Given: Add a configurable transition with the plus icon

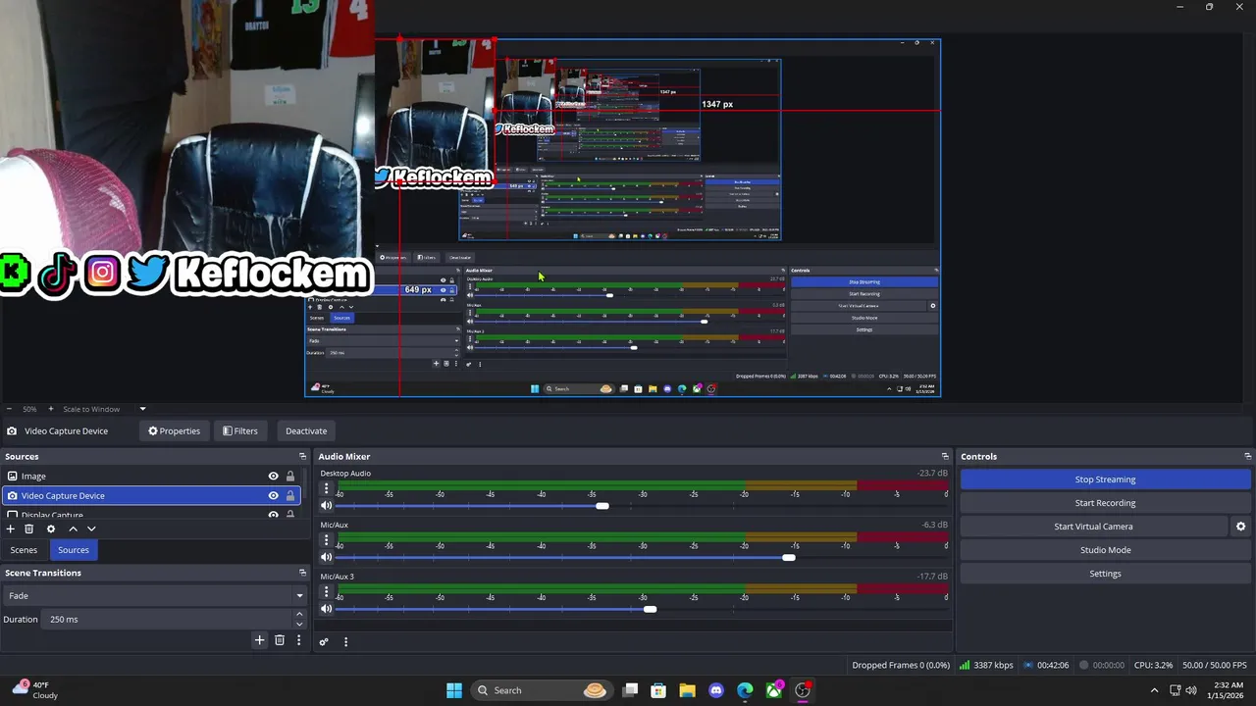Looking at the screenshot, I should [x=259, y=640].
